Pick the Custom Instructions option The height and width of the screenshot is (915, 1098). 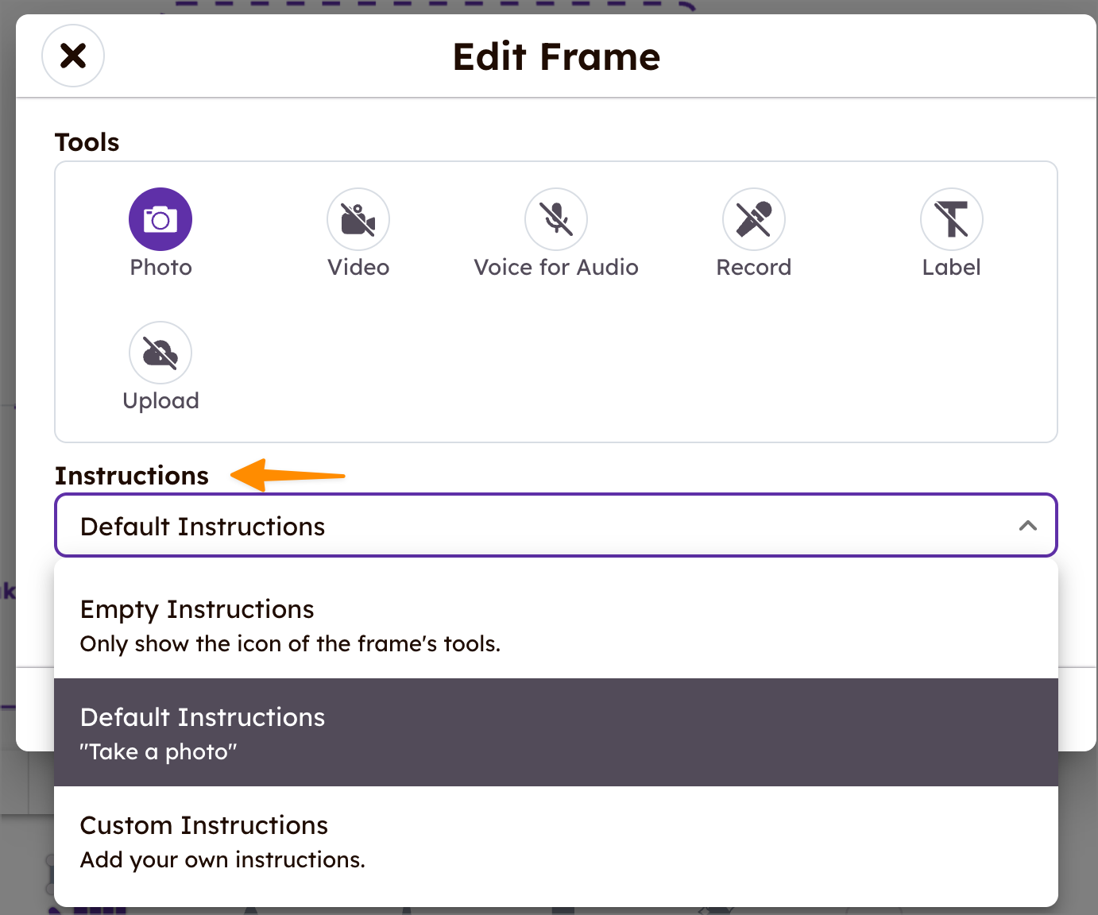[556, 840]
